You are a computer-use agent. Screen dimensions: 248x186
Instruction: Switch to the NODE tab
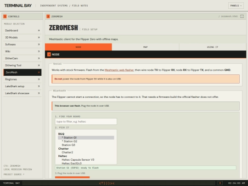(x=79, y=47)
